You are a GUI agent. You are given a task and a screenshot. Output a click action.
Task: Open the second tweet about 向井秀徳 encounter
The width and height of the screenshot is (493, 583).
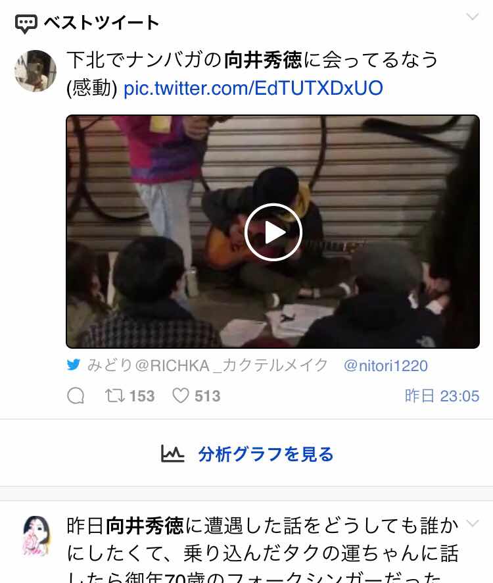point(263,549)
